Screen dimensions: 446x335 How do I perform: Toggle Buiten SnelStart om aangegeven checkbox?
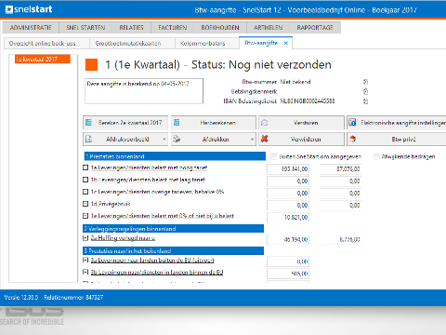pyautogui.click(x=273, y=156)
